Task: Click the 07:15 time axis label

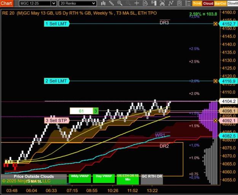Action: click(72, 190)
